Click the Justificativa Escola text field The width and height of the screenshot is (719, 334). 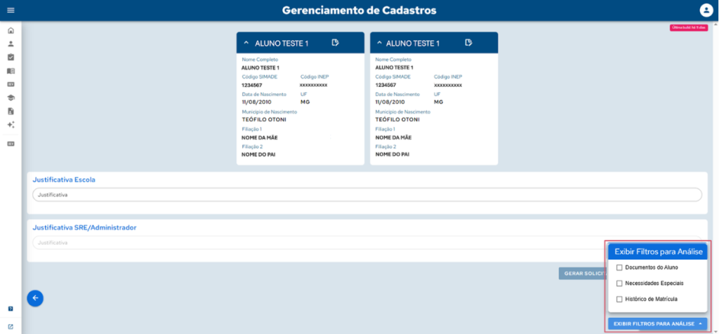click(x=367, y=195)
